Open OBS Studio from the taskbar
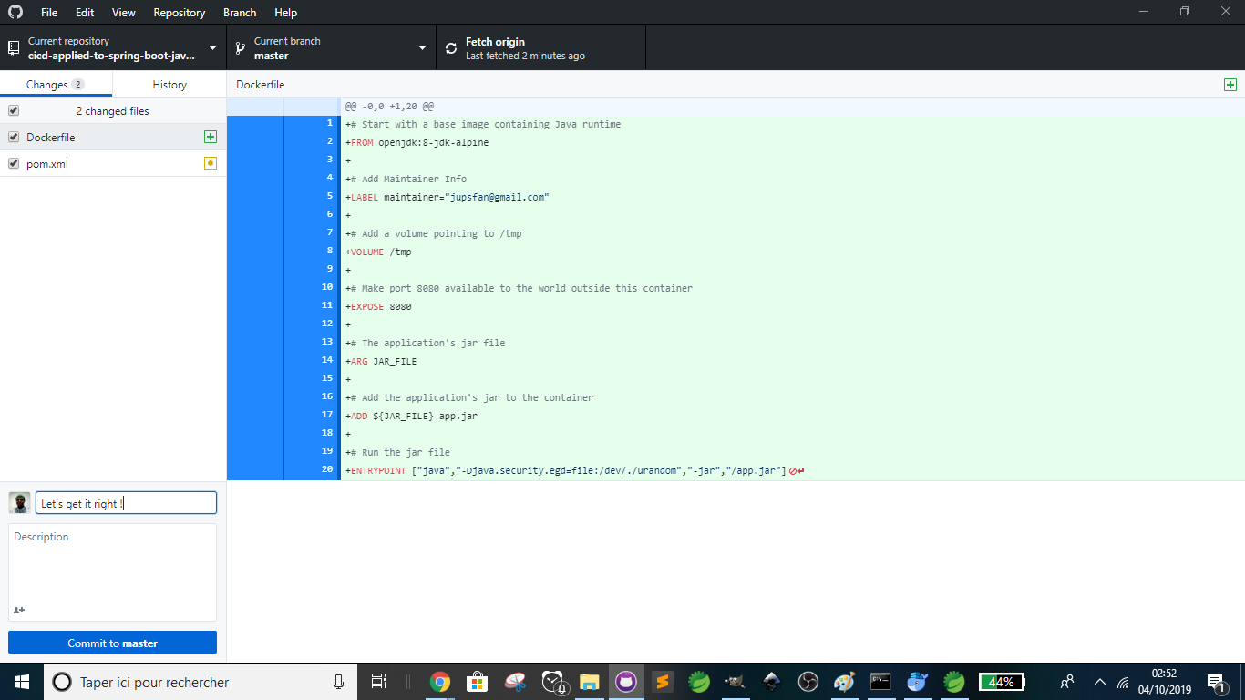The image size is (1245, 700). click(x=808, y=682)
